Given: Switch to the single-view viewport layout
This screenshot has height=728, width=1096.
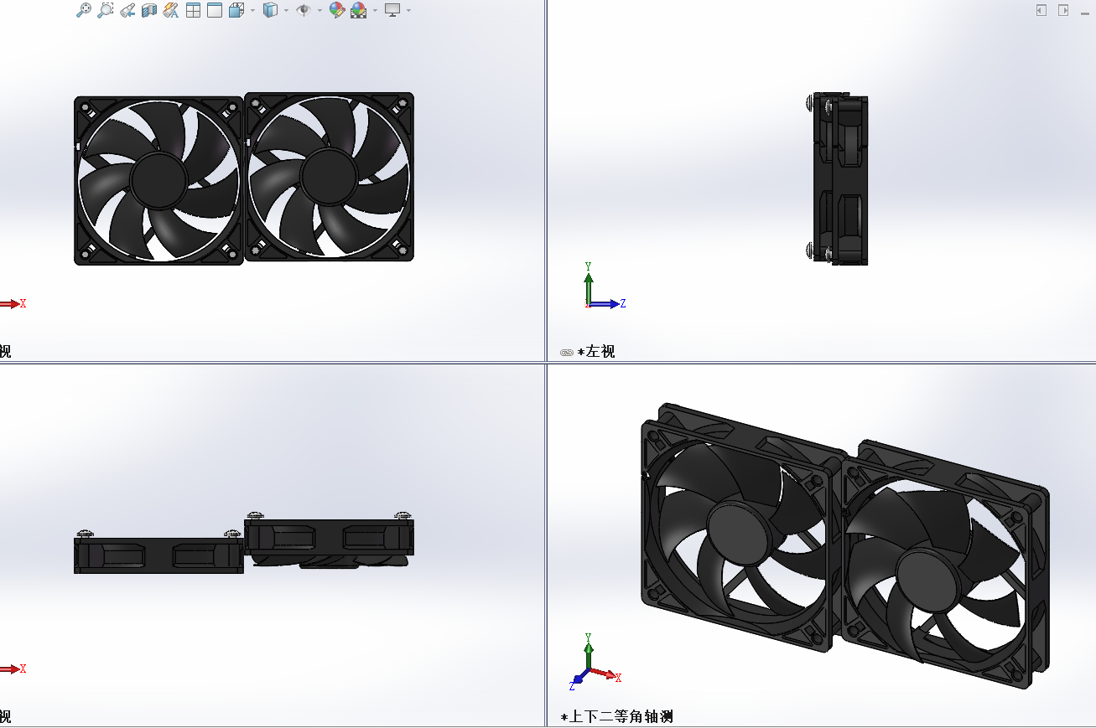Looking at the screenshot, I should tap(215, 10).
